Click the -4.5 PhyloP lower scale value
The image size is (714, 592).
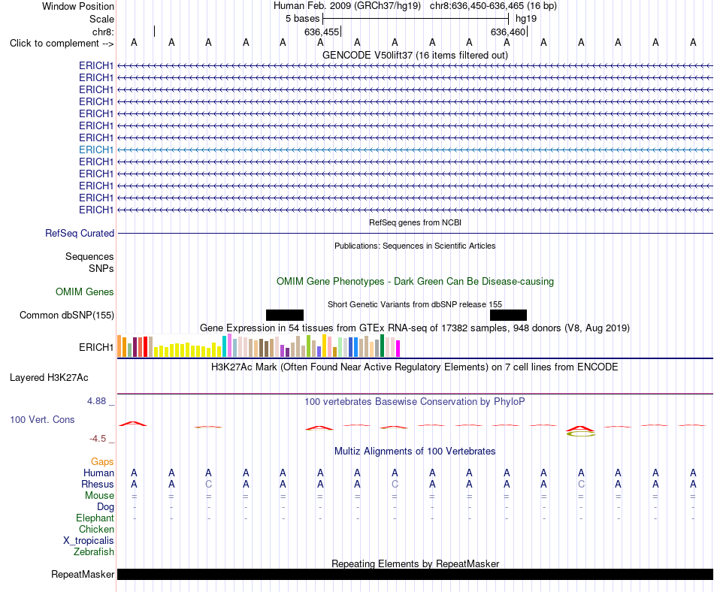click(x=98, y=439)
